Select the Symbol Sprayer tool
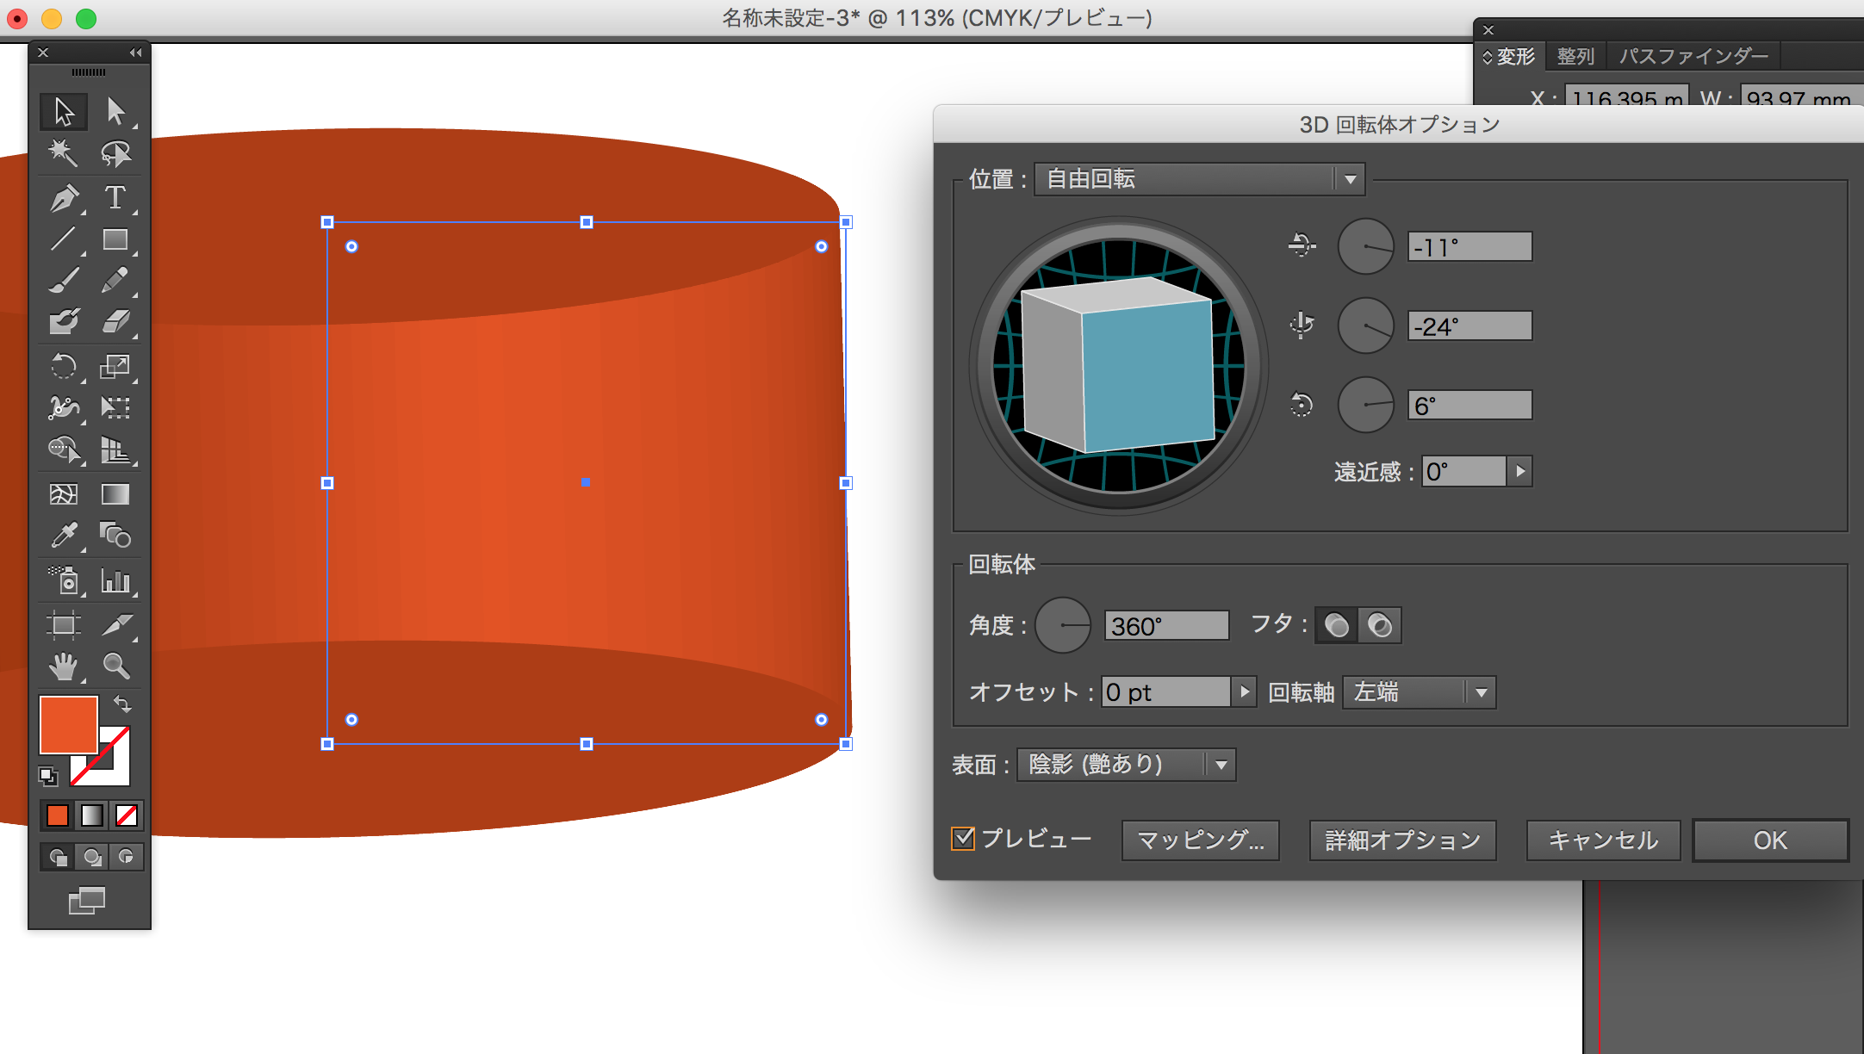This screenshot has height=1054, width=1864. pos(64,580)
